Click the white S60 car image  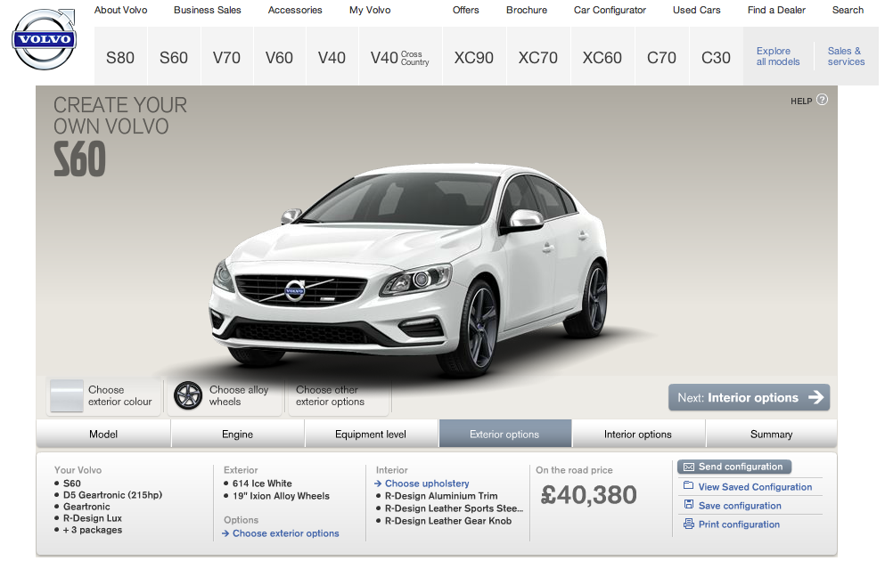410,270
